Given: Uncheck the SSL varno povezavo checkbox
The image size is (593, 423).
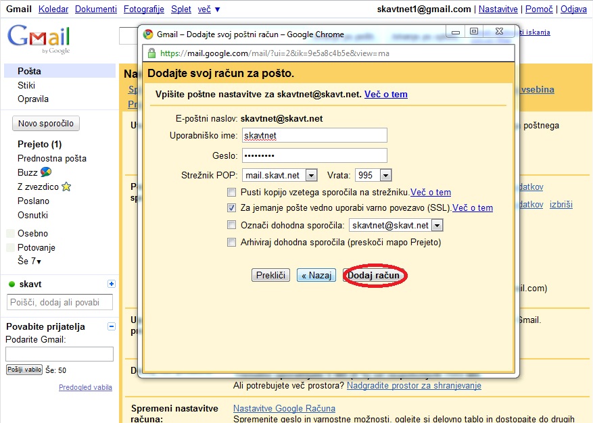Looking at the screenshot, I should pyautogui.click(x=231, y=207).
